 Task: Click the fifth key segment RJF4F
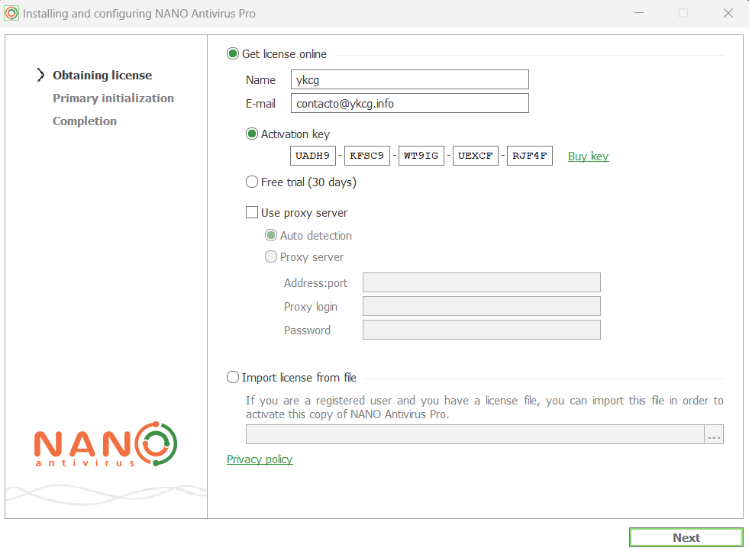click(530, 156)
